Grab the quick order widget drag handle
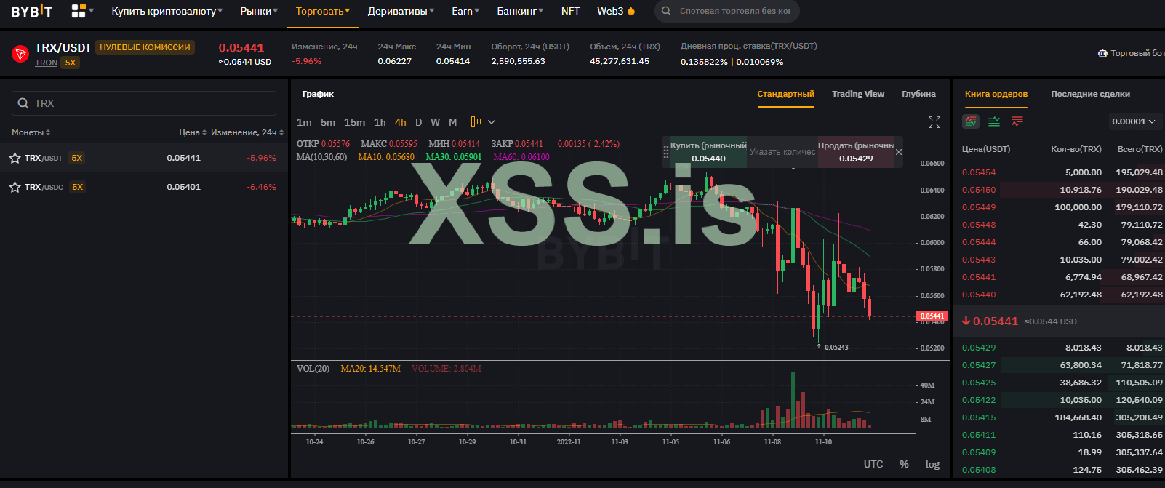The height and width of the screenshot is (488, 1165). pos(666,152)
